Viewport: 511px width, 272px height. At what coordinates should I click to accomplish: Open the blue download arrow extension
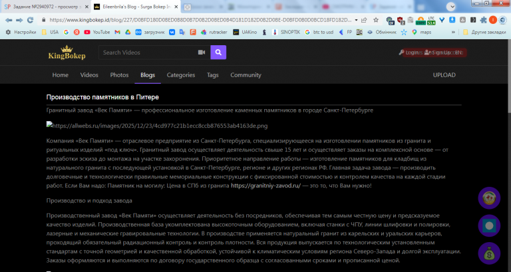coord(452,20)
